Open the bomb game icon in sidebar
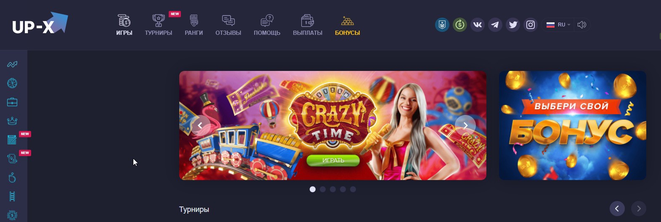Screen dimensions: 661x222 [x=12, y=178]
